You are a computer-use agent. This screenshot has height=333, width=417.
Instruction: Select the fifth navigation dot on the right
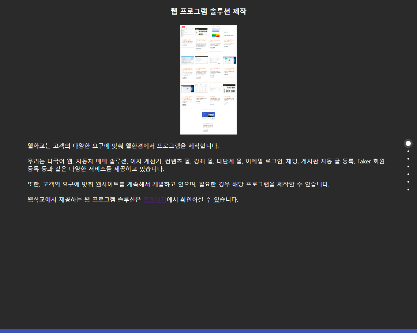[x=408, y=174]
